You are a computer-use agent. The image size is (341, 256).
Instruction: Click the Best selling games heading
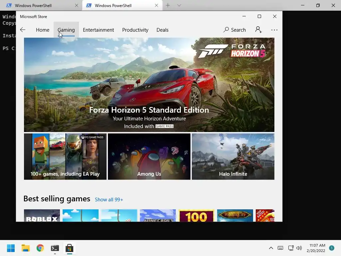coord(57,199)
